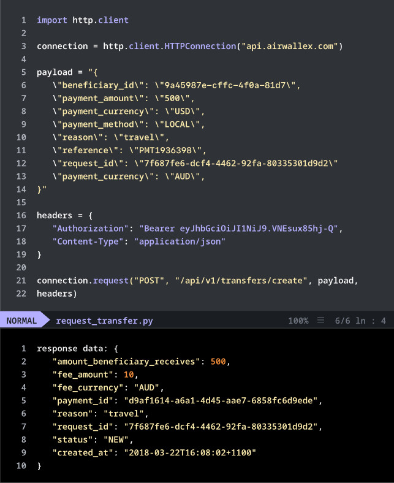
Task: Click the import keyword on line one
Action: tap(52, 20)
